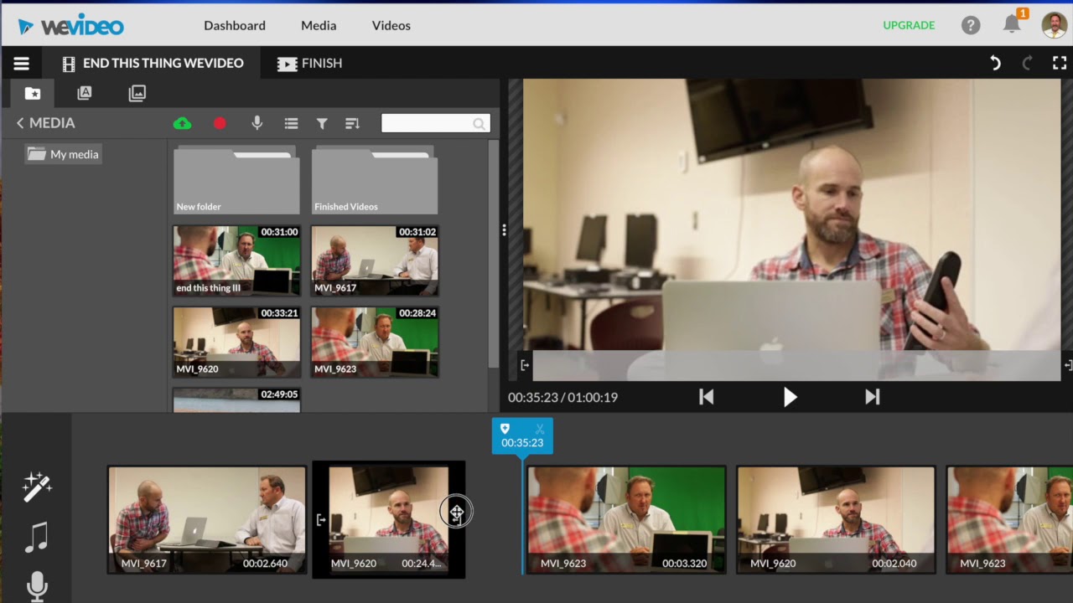This screenshot has width=1073, height=603.
Task: Open the filter funnel icon
Action: (x=322, y=123)
